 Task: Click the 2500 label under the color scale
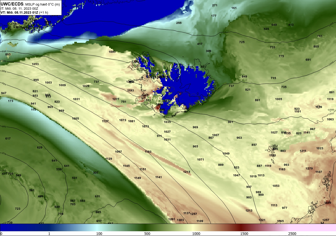click(x=292, y=234)
